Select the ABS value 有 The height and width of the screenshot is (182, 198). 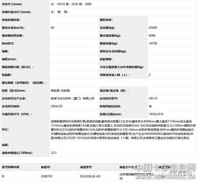(150, 106)
